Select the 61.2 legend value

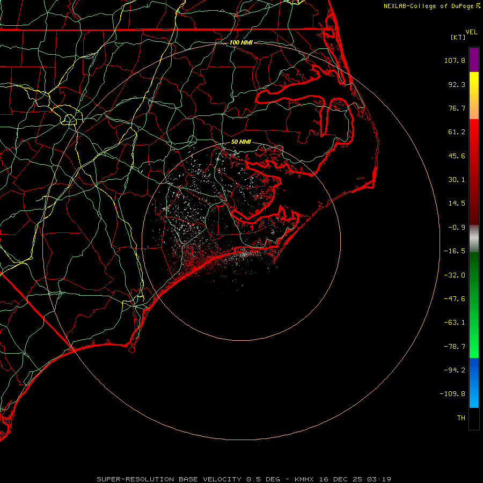click(x=457, y=132)
